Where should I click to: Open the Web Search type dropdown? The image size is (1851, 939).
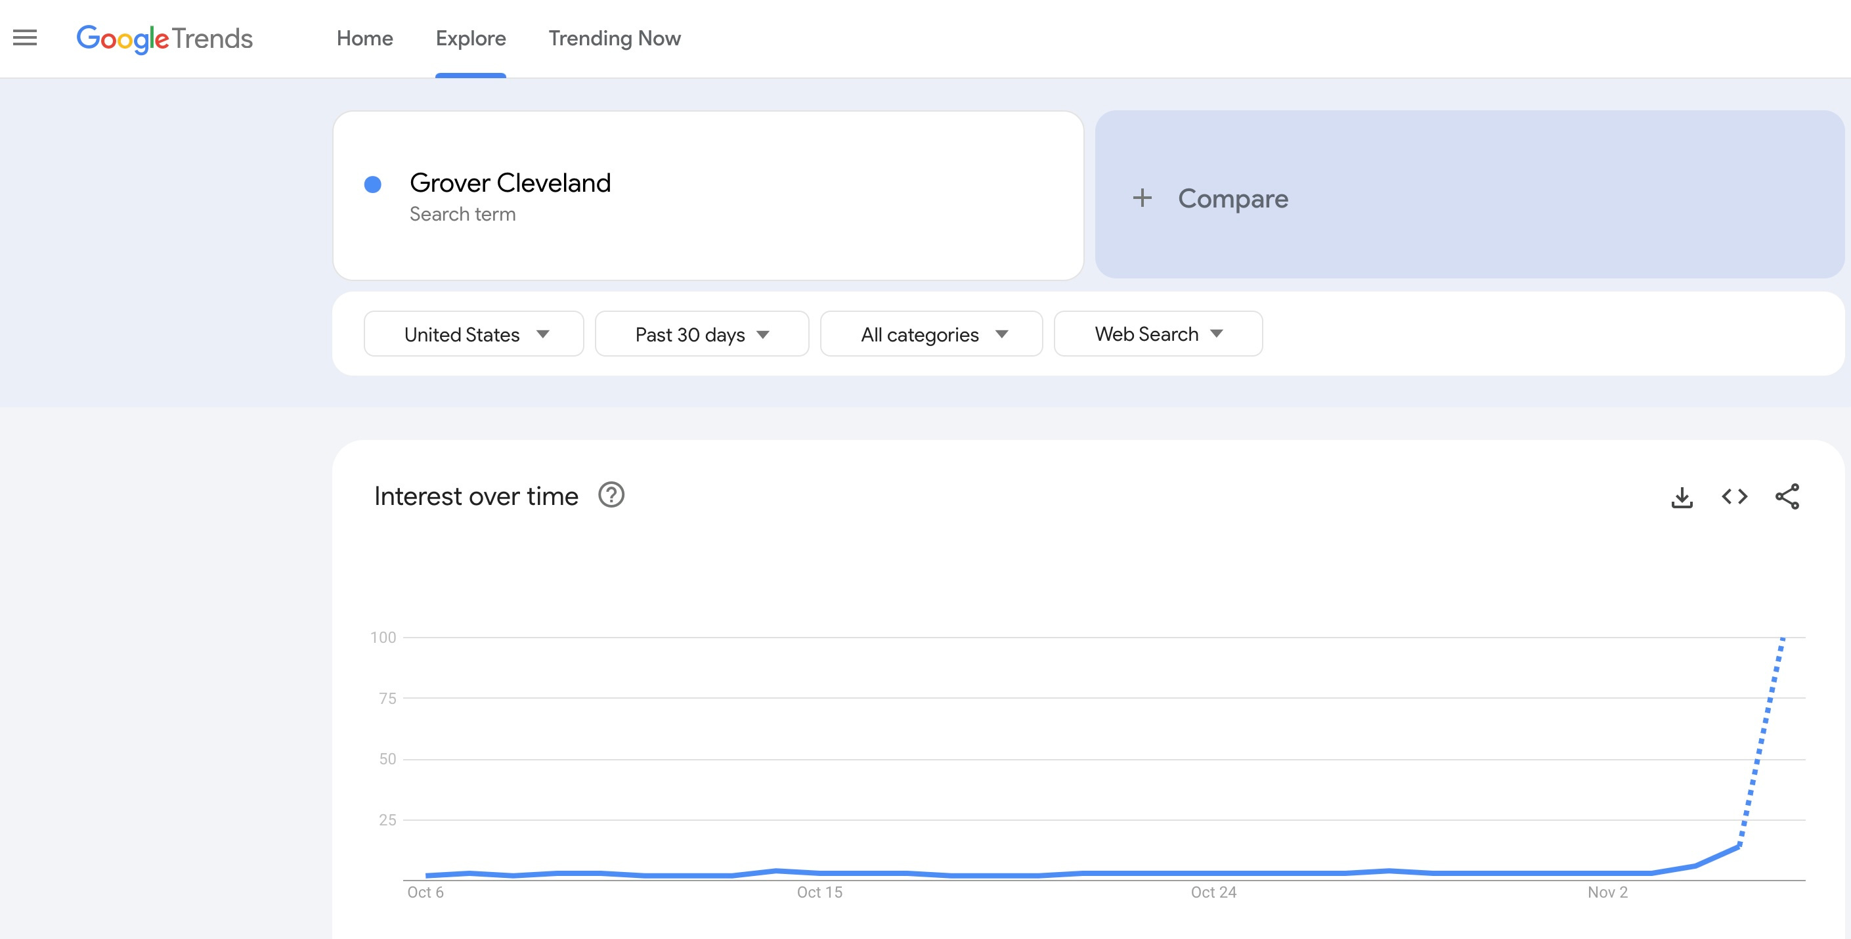click(1158, 334)
